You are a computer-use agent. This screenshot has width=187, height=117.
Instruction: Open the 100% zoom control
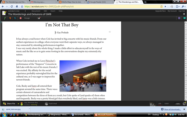click(178, 104)
